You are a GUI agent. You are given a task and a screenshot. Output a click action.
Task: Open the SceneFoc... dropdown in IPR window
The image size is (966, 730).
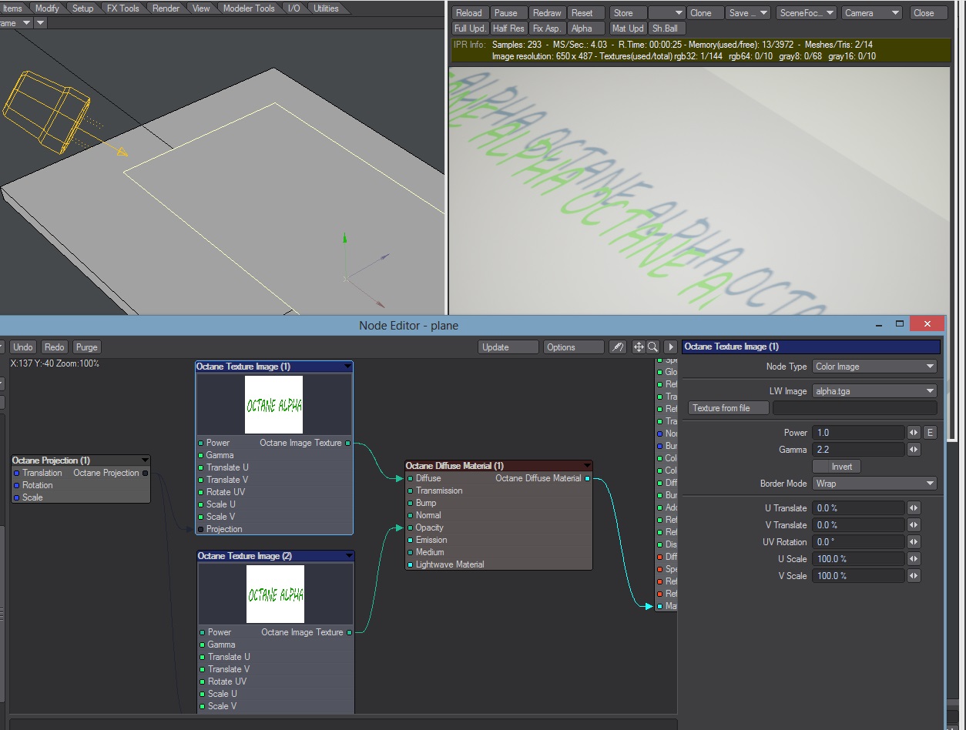coord(807,13)
